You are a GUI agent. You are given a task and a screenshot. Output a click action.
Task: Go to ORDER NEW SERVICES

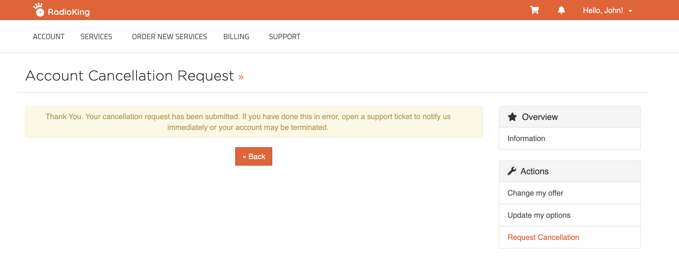(169, 36)
